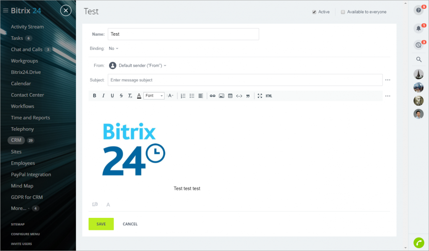The image size is (429, 251).
Task: Apply underline formatting
Action: 112,96
